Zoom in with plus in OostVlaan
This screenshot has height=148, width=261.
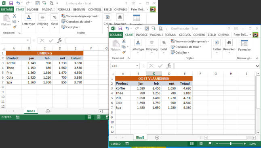pos(245,144)
